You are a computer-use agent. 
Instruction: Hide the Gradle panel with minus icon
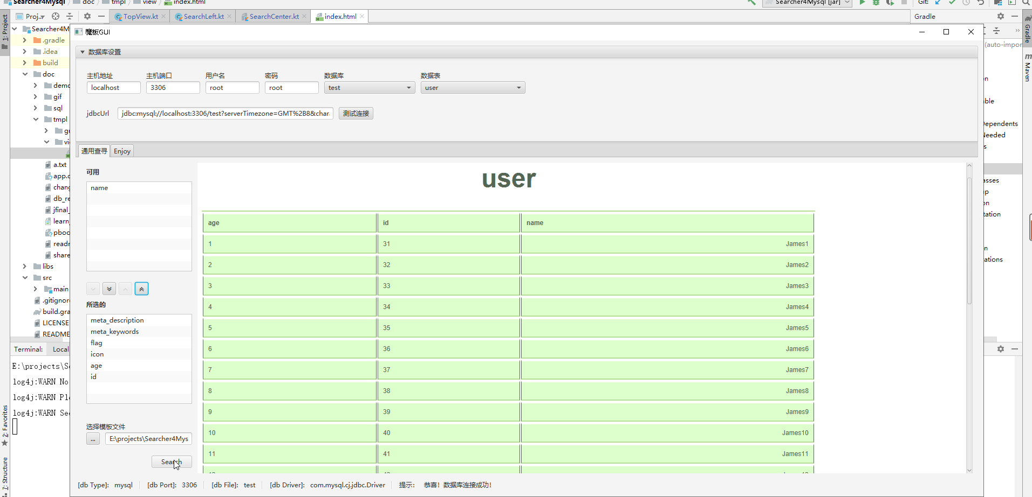coord(1015,16)
